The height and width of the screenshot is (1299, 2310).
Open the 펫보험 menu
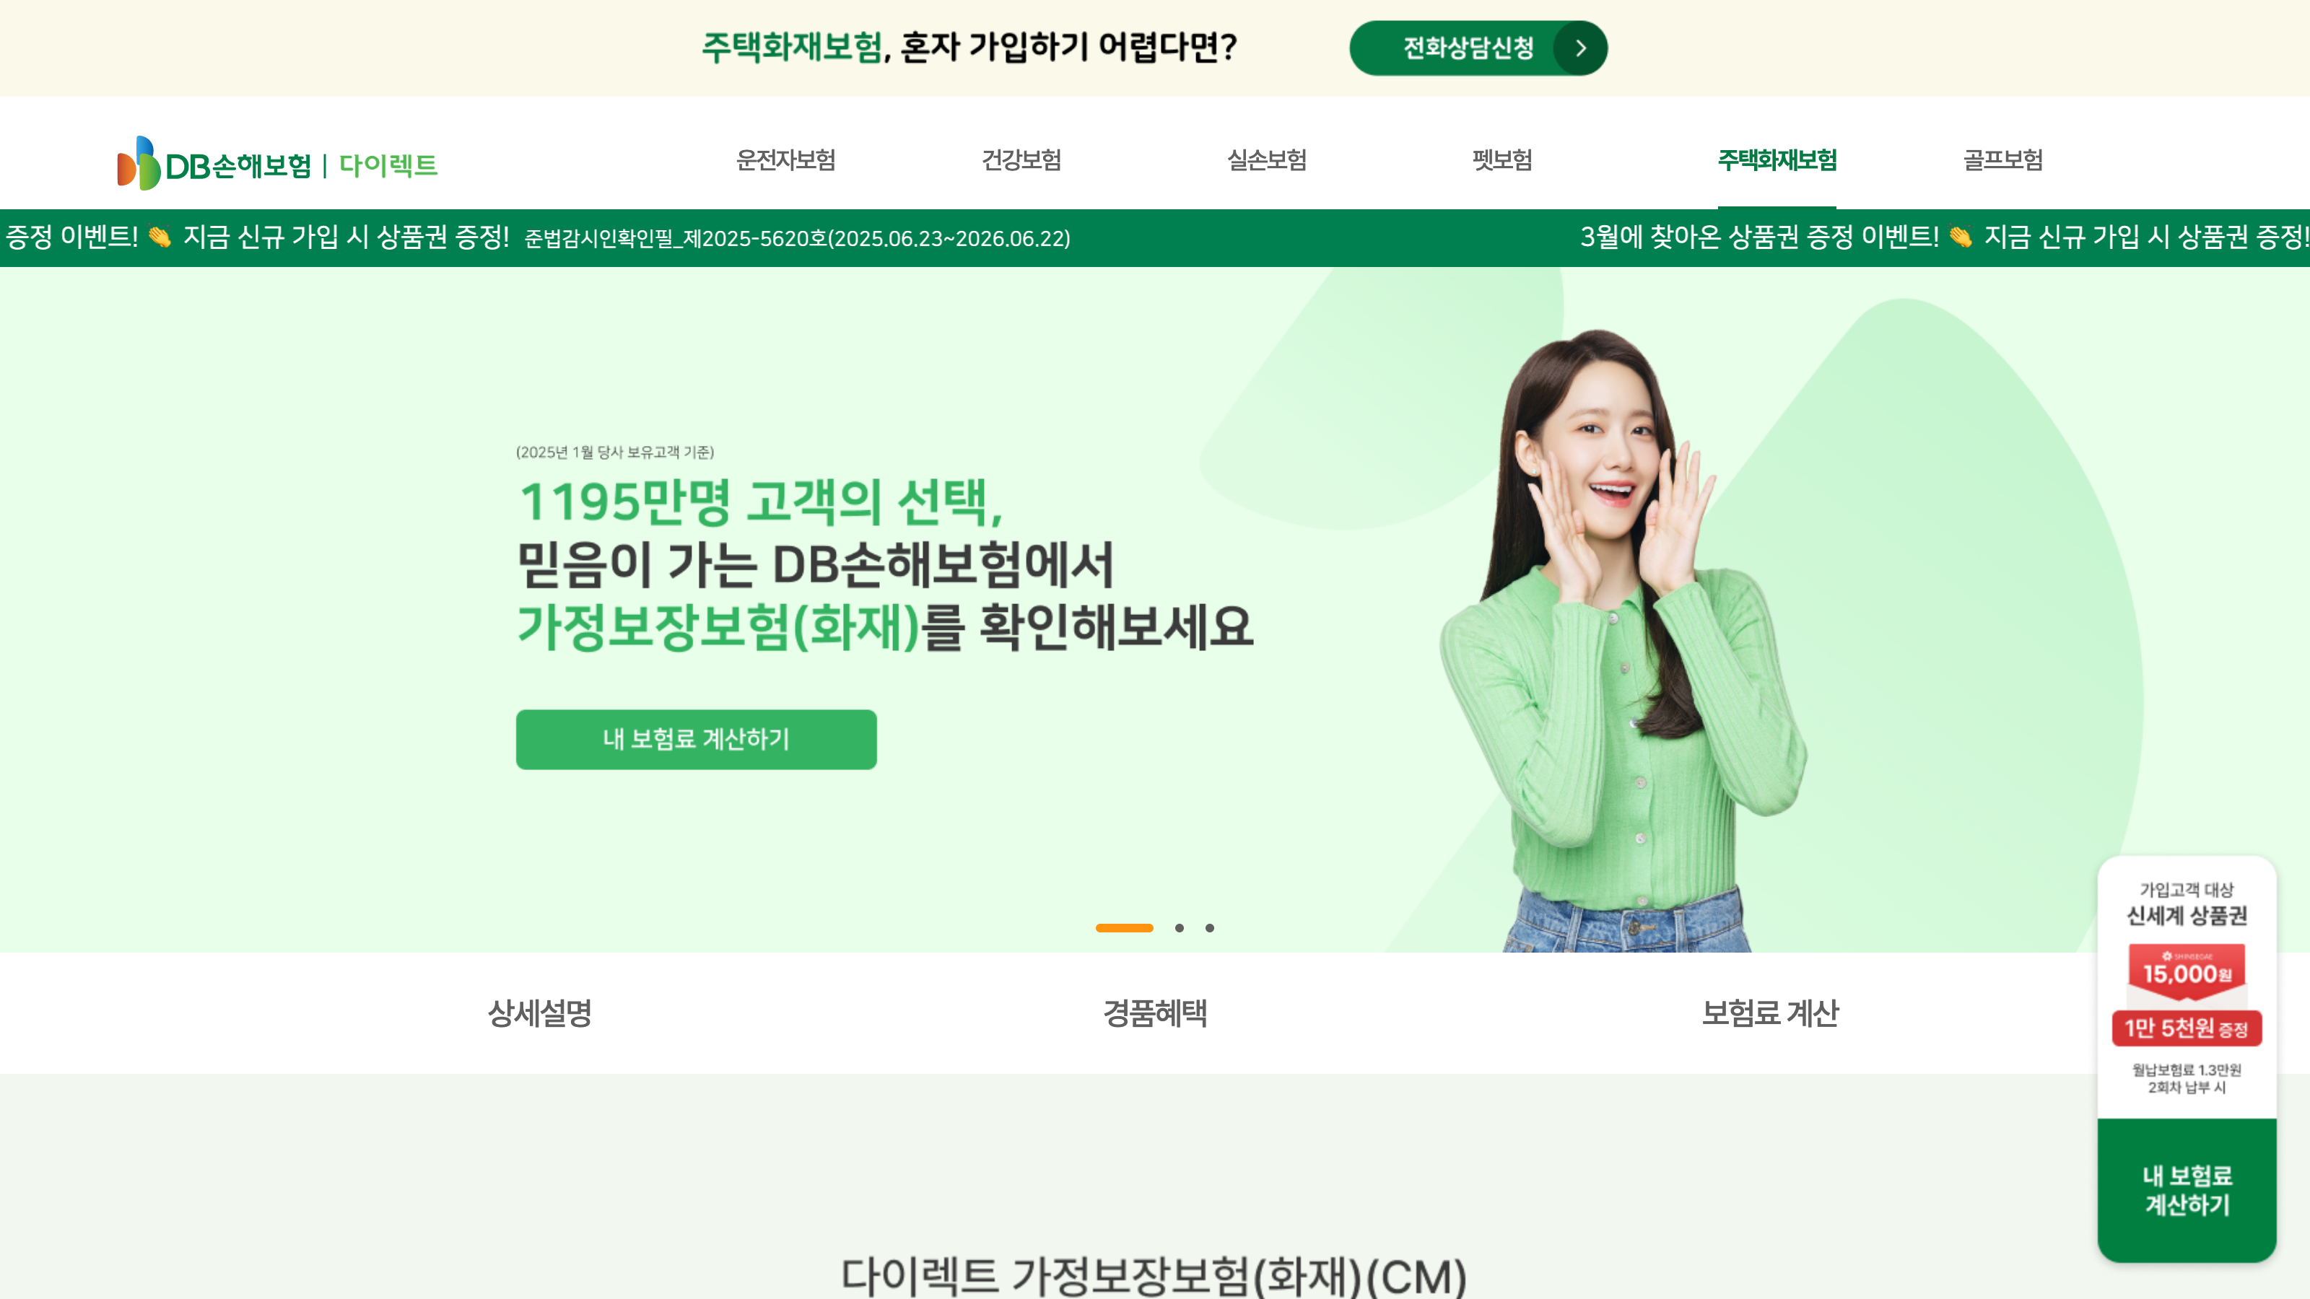point(1502,160)
